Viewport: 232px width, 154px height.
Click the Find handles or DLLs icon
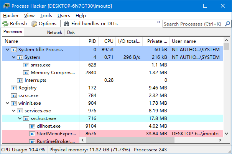coord(66,24)
